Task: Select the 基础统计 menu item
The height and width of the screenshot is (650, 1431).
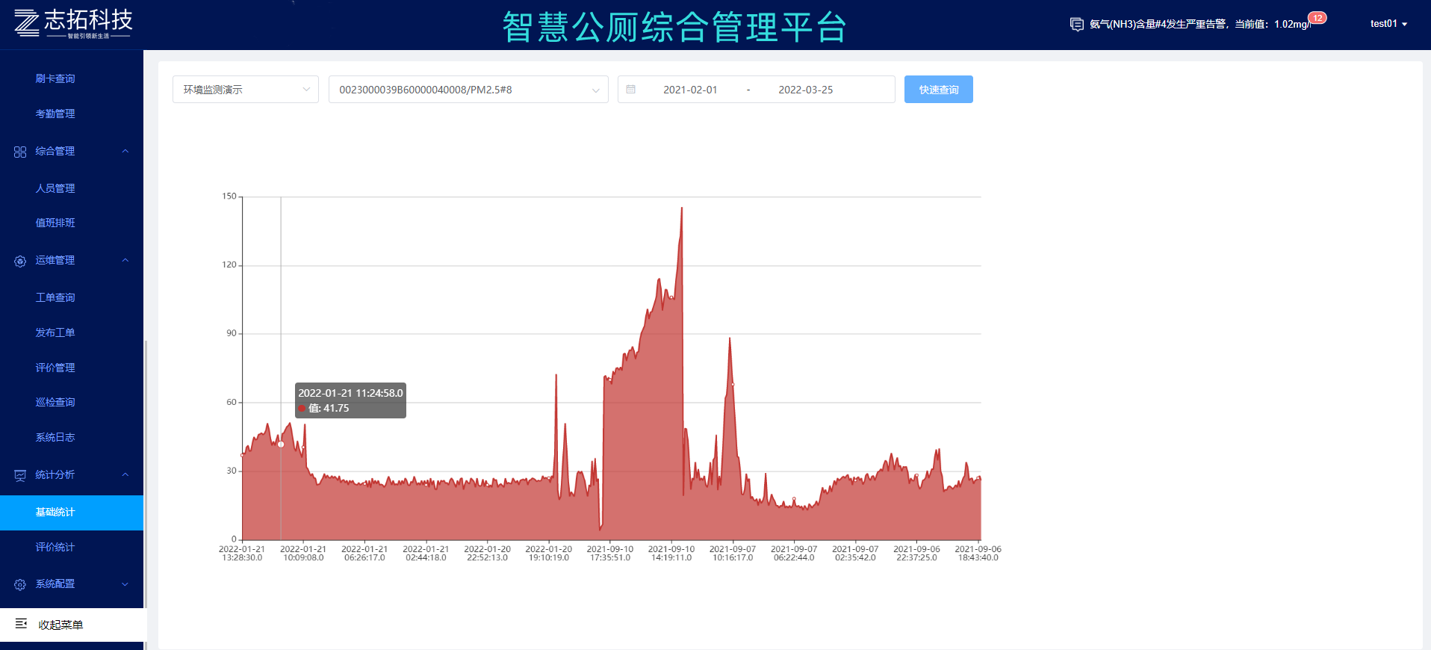Action: (55, 513)
